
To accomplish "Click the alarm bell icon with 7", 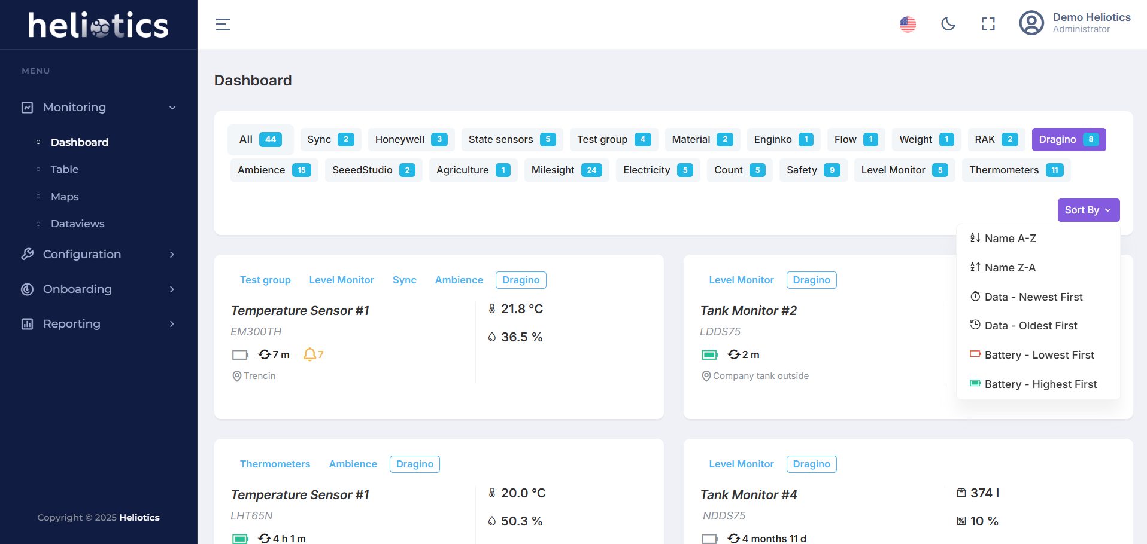I will (309, 354).
